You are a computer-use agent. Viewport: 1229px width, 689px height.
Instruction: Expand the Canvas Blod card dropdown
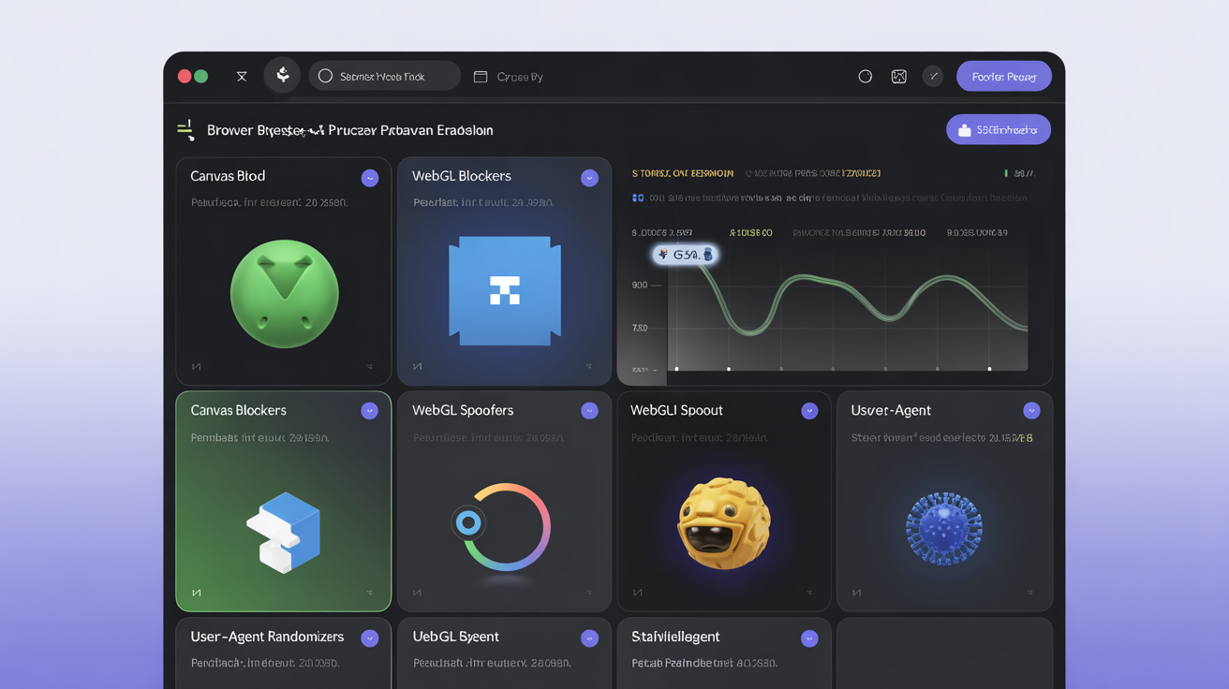(370, 178)
